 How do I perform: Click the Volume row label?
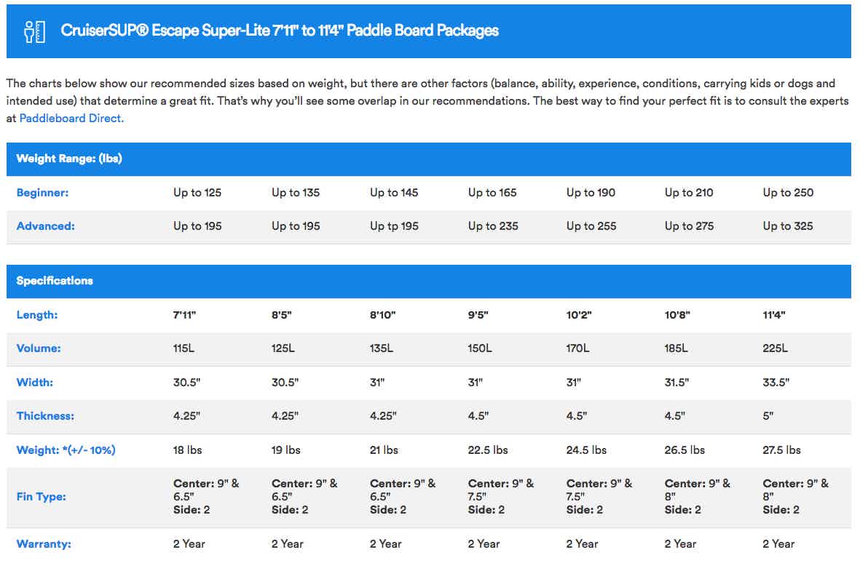click(39, 348)
